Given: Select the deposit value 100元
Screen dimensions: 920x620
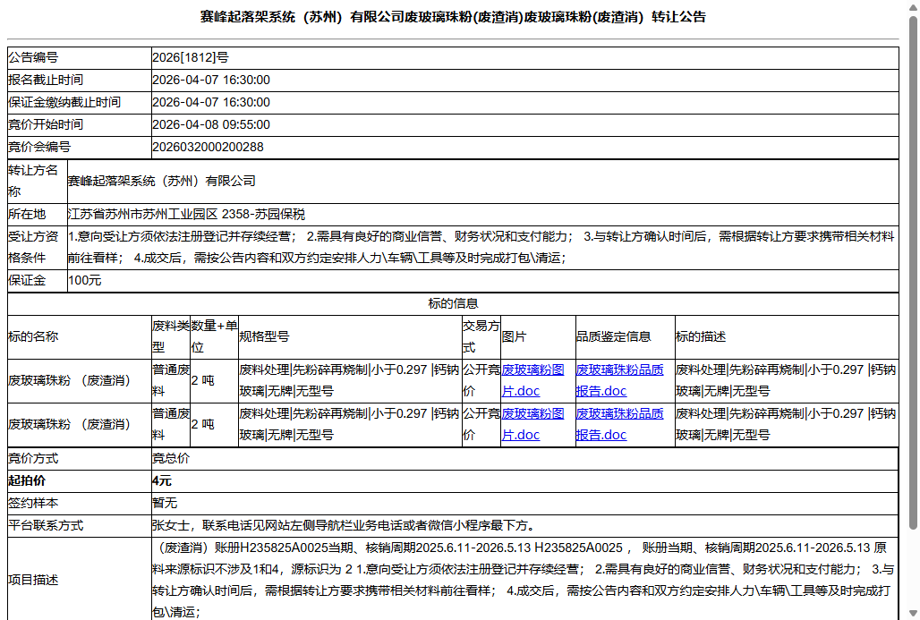Looking at the screenshot, I should click(85, 280).
